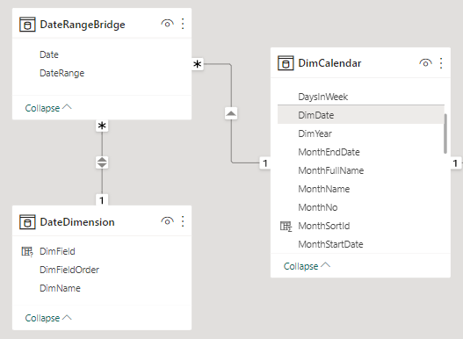The height and width of the screenshot is (339, 463).
Task: Open DimCalendar more options menu
Action: point(441,63)
